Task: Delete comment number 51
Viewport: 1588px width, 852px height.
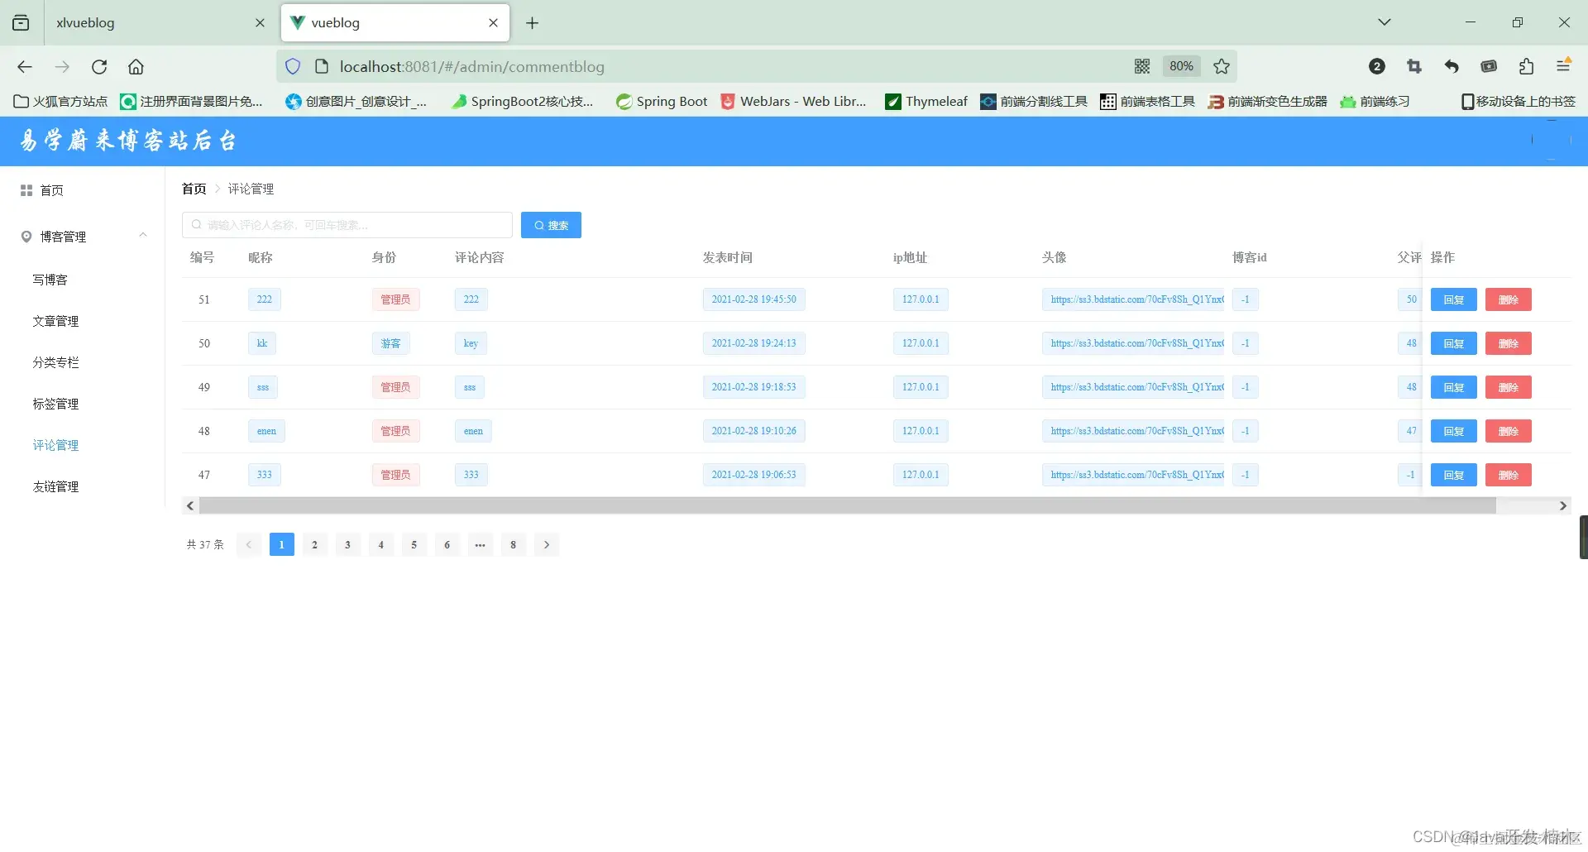Action: 1508,299
